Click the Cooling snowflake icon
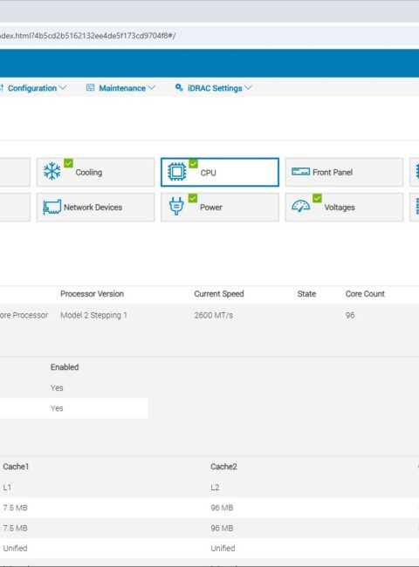Viewport: 419px width, 567px height. (x=52, y=171)
